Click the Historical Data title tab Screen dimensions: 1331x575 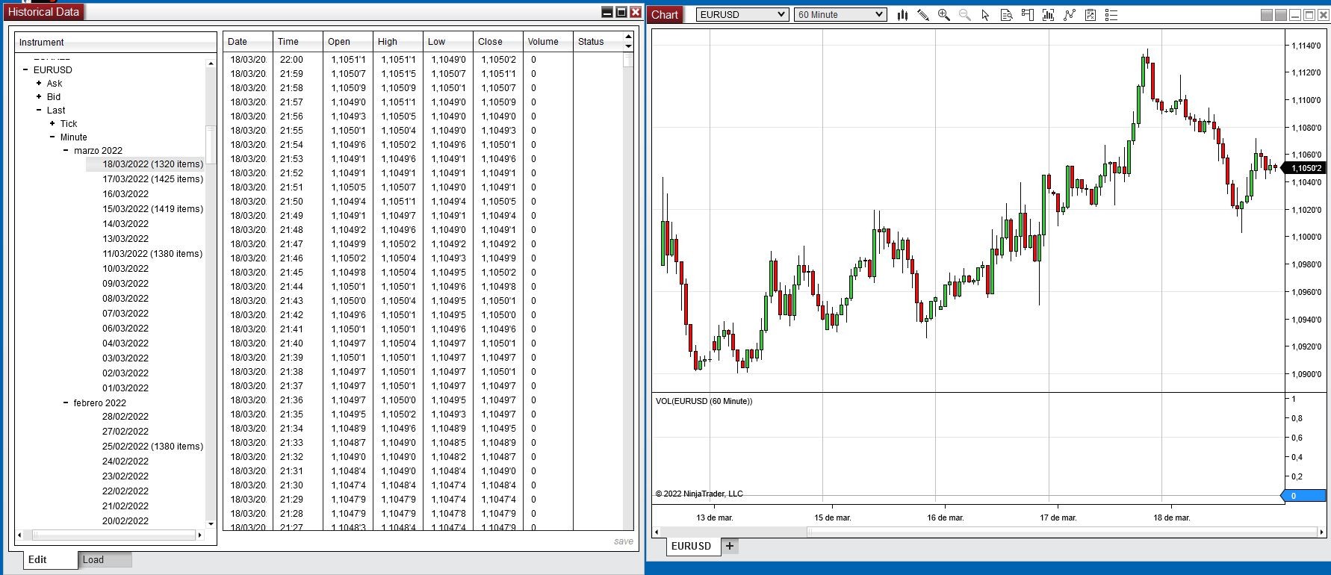tap(43, 12)
